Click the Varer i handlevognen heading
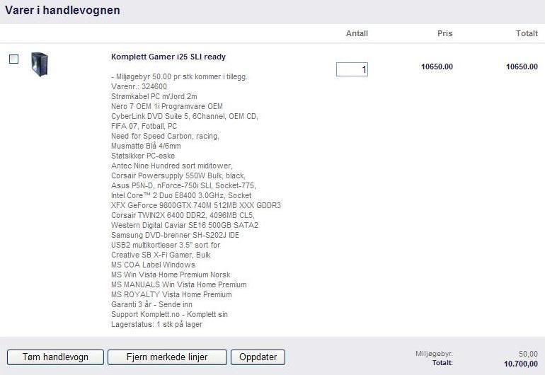This screenshot has width=545, height=375. coord(62,11)
